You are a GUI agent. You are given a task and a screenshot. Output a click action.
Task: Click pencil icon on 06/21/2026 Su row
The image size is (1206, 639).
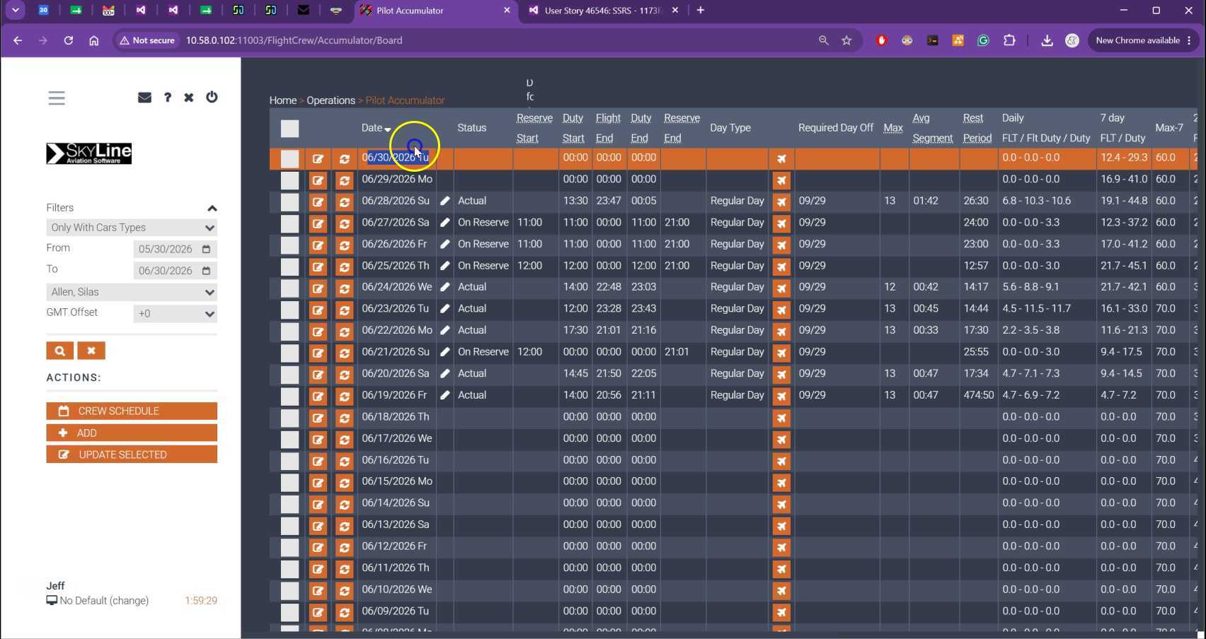tap(445, 352)
